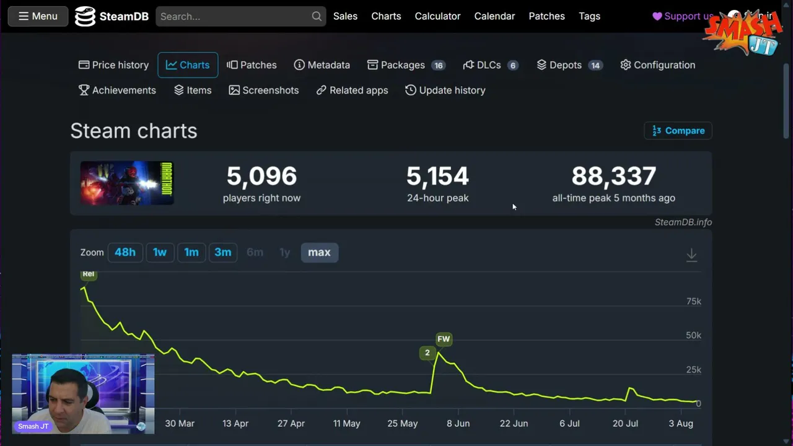Focus the Search input field
The image size is (793, 446).
coord(240,16)
